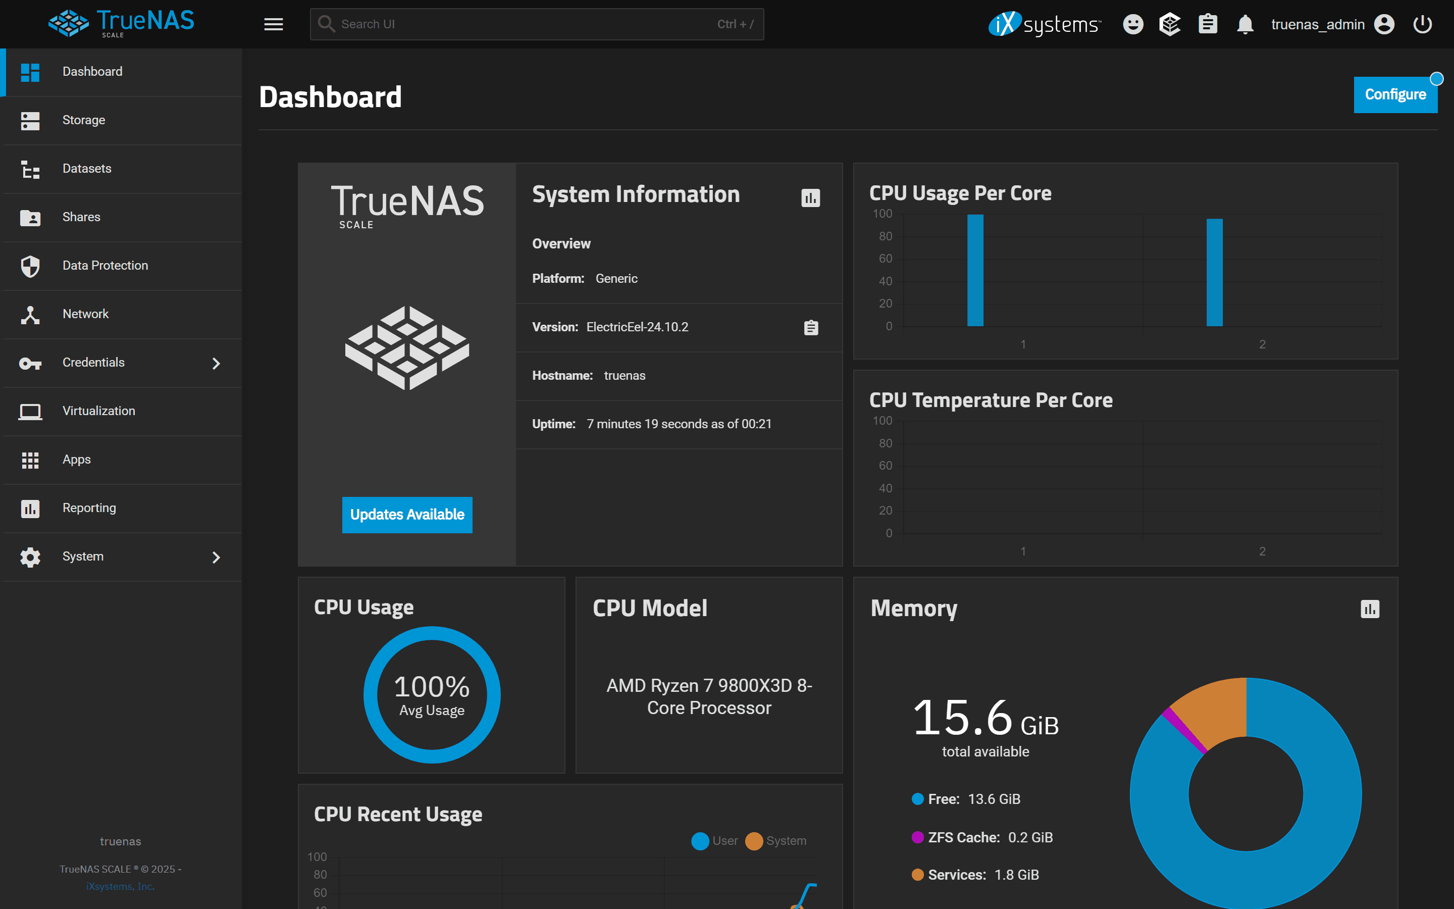Open the TrueCommand status icon

tap(1170, 24)
